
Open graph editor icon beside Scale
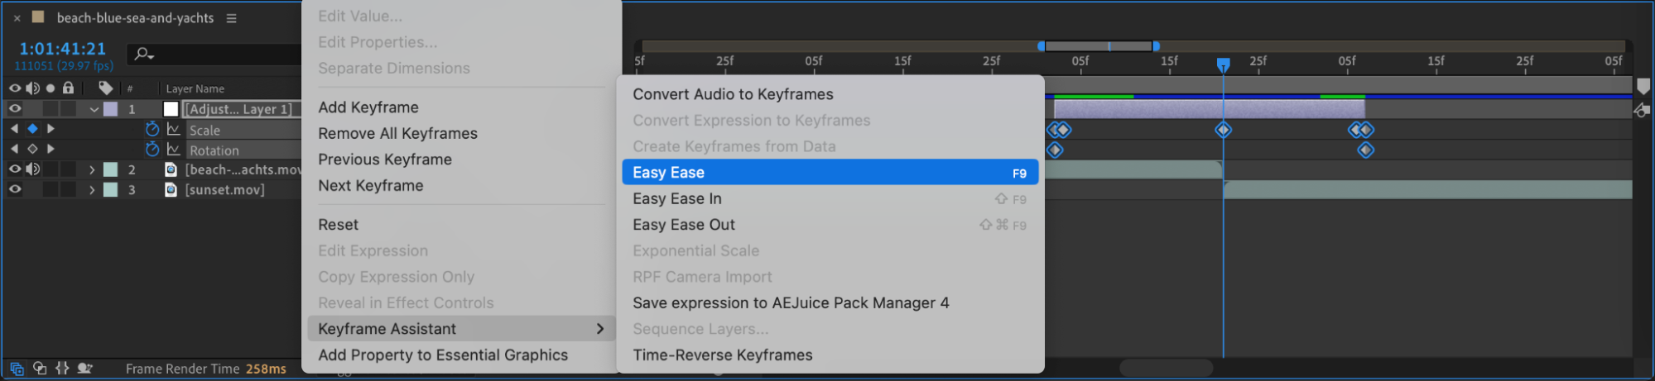coord(174,129)
